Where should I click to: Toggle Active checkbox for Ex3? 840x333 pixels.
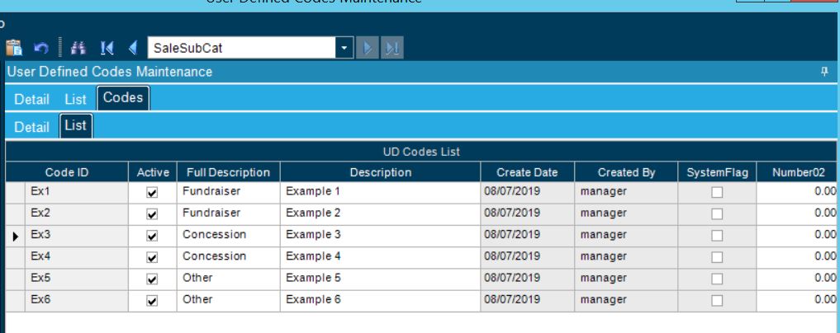pyautogui.click(x=152, y=236)
